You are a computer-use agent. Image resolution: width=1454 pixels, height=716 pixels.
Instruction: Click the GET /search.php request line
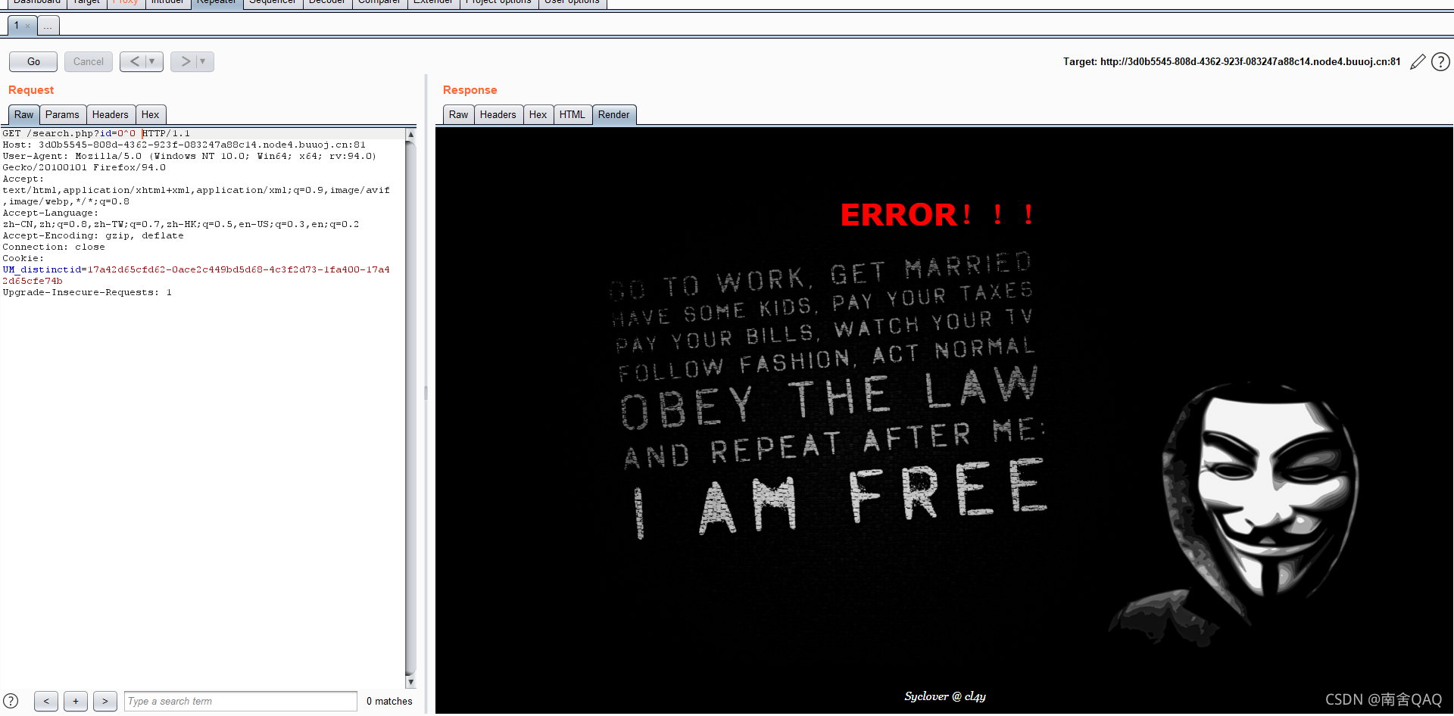96,133
